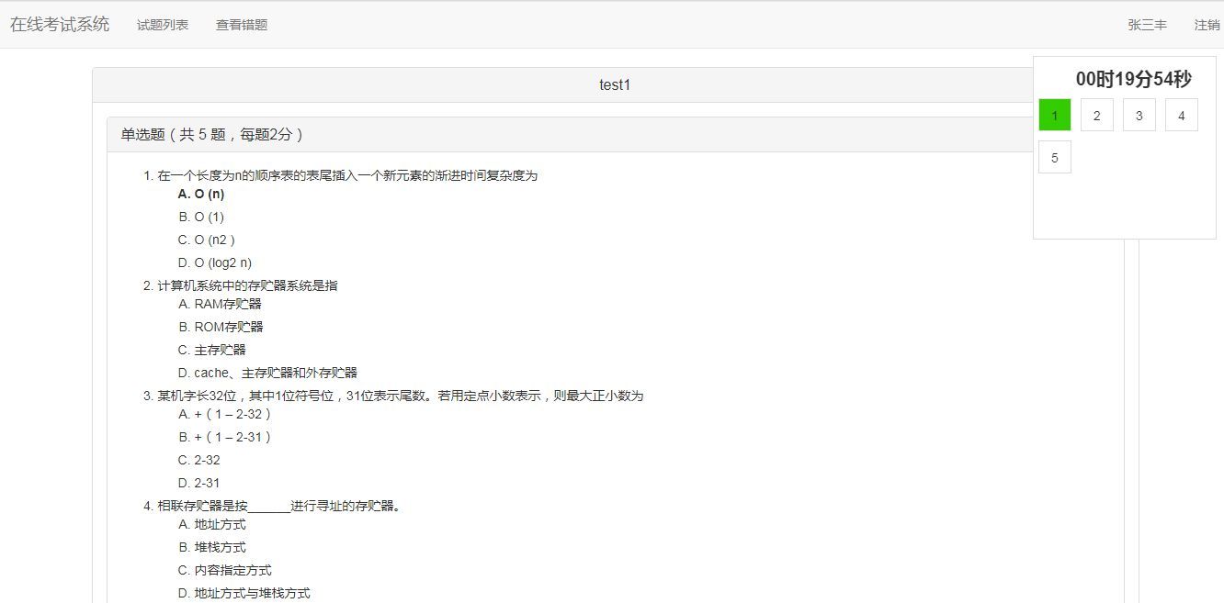Viewport: 1224px width, 603px height.
Task: Select answer D. O (log2 n)
Action: click(x=215, y=262)
